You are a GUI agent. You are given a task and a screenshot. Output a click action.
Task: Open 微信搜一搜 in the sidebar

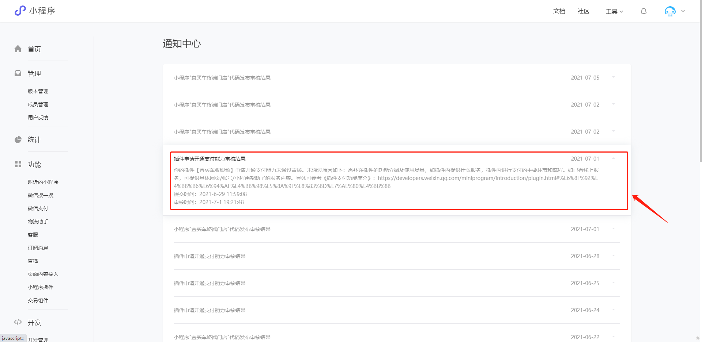(41, 195)
